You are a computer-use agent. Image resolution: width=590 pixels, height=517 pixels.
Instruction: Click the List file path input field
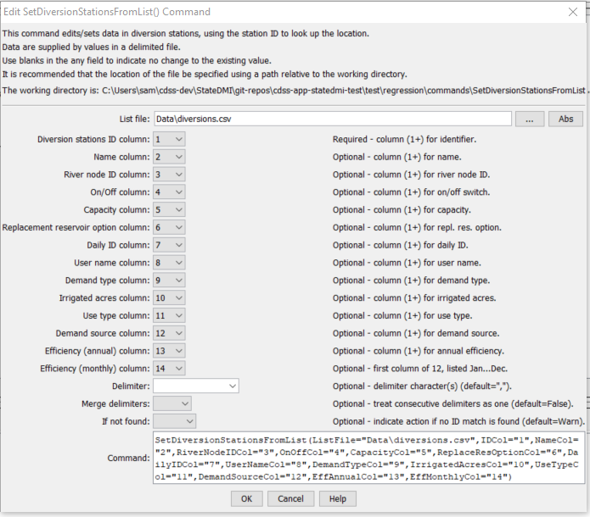[x=333, y=120]
